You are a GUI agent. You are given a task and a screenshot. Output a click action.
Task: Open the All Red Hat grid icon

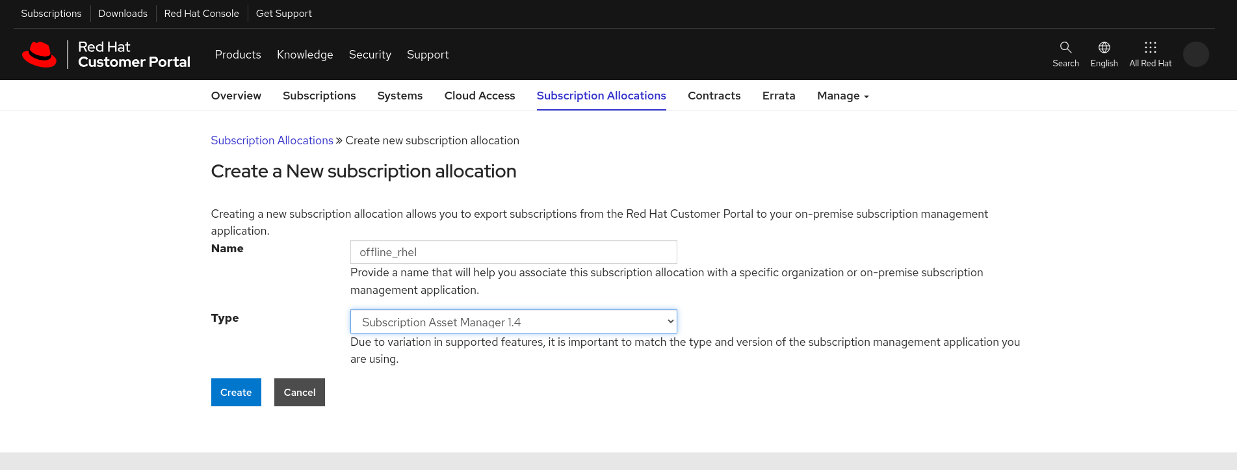[1150, 47]
